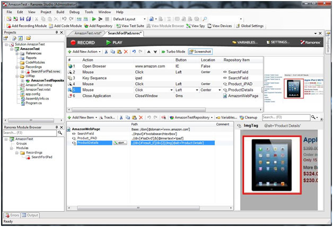Open the Project menu

[x=46, y=12]
